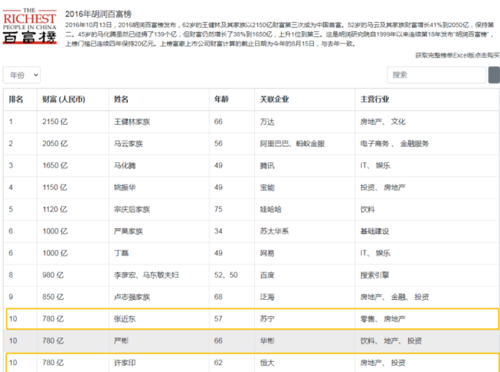Open the 获取完整榜单Excel版 purchase link
The width and height of the screenshot is (500, 372).
(457, 55)
